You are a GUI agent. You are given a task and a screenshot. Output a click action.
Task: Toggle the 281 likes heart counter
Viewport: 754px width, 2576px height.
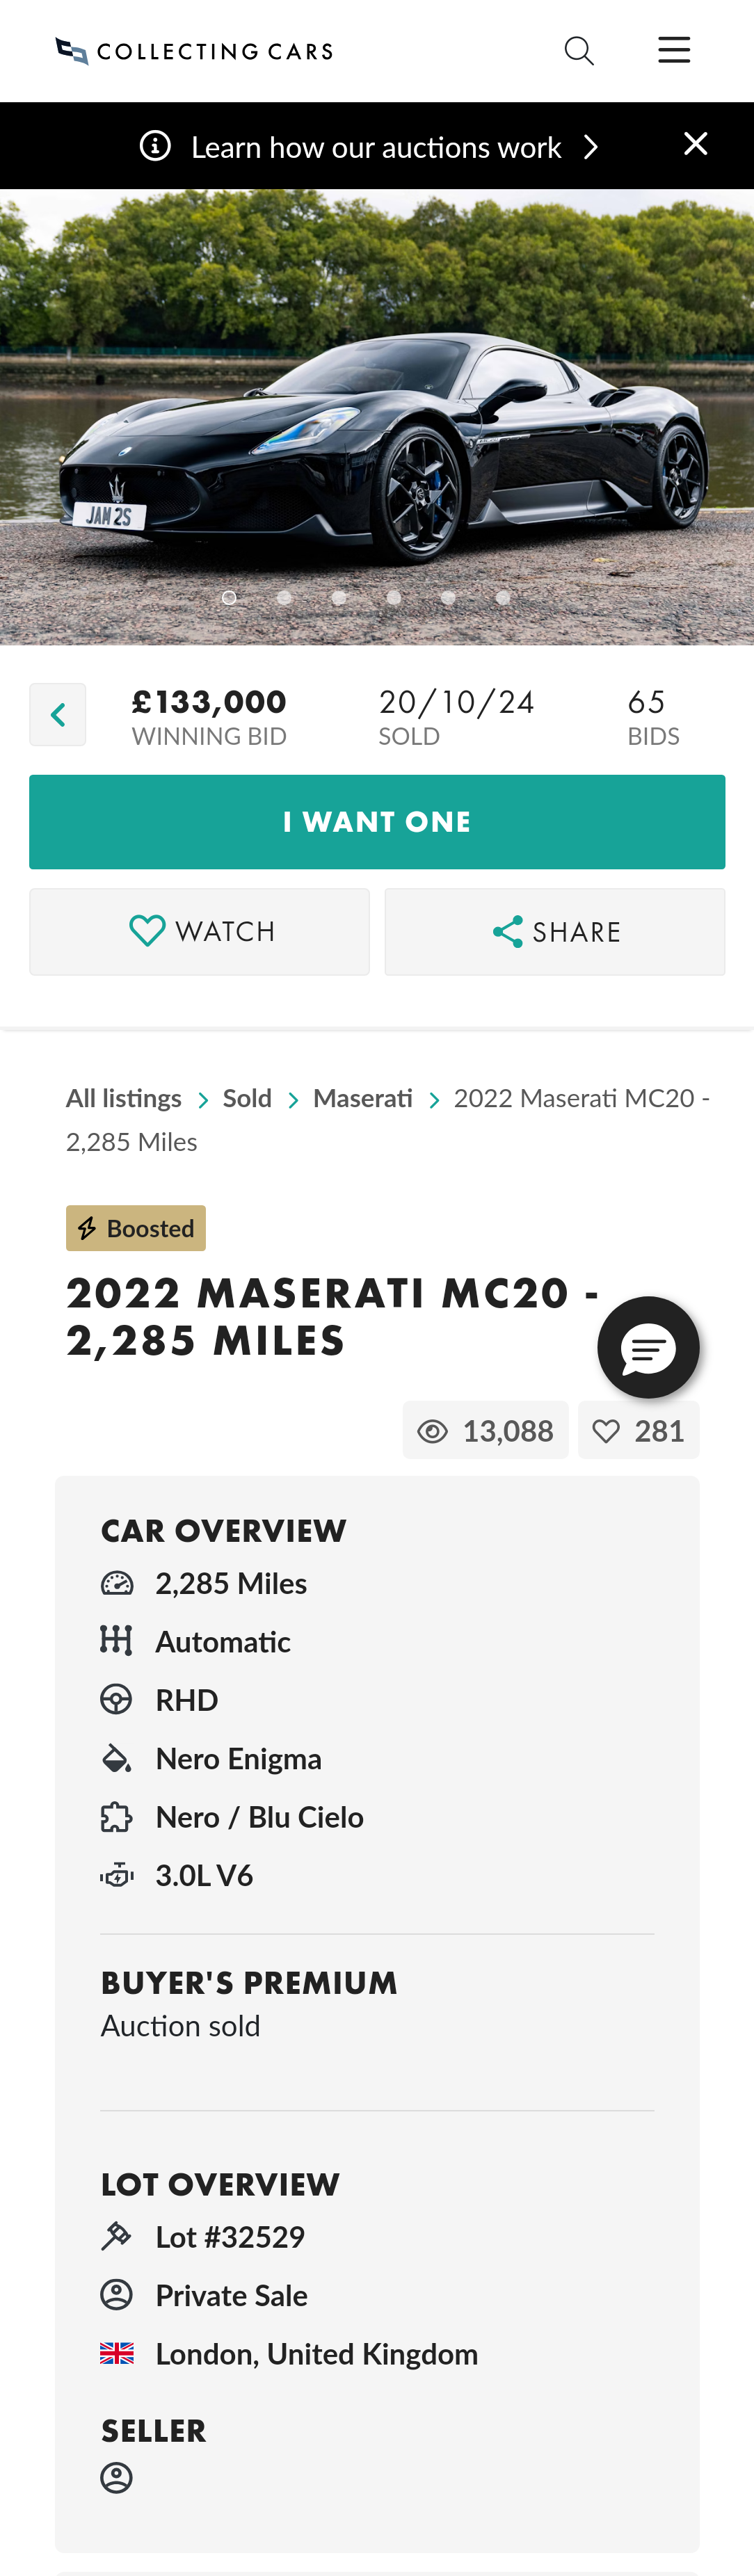click(639, 1431)
